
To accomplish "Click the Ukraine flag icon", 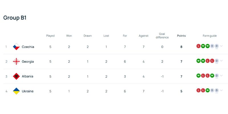I will pyautogui.click(x=16, y=91).
